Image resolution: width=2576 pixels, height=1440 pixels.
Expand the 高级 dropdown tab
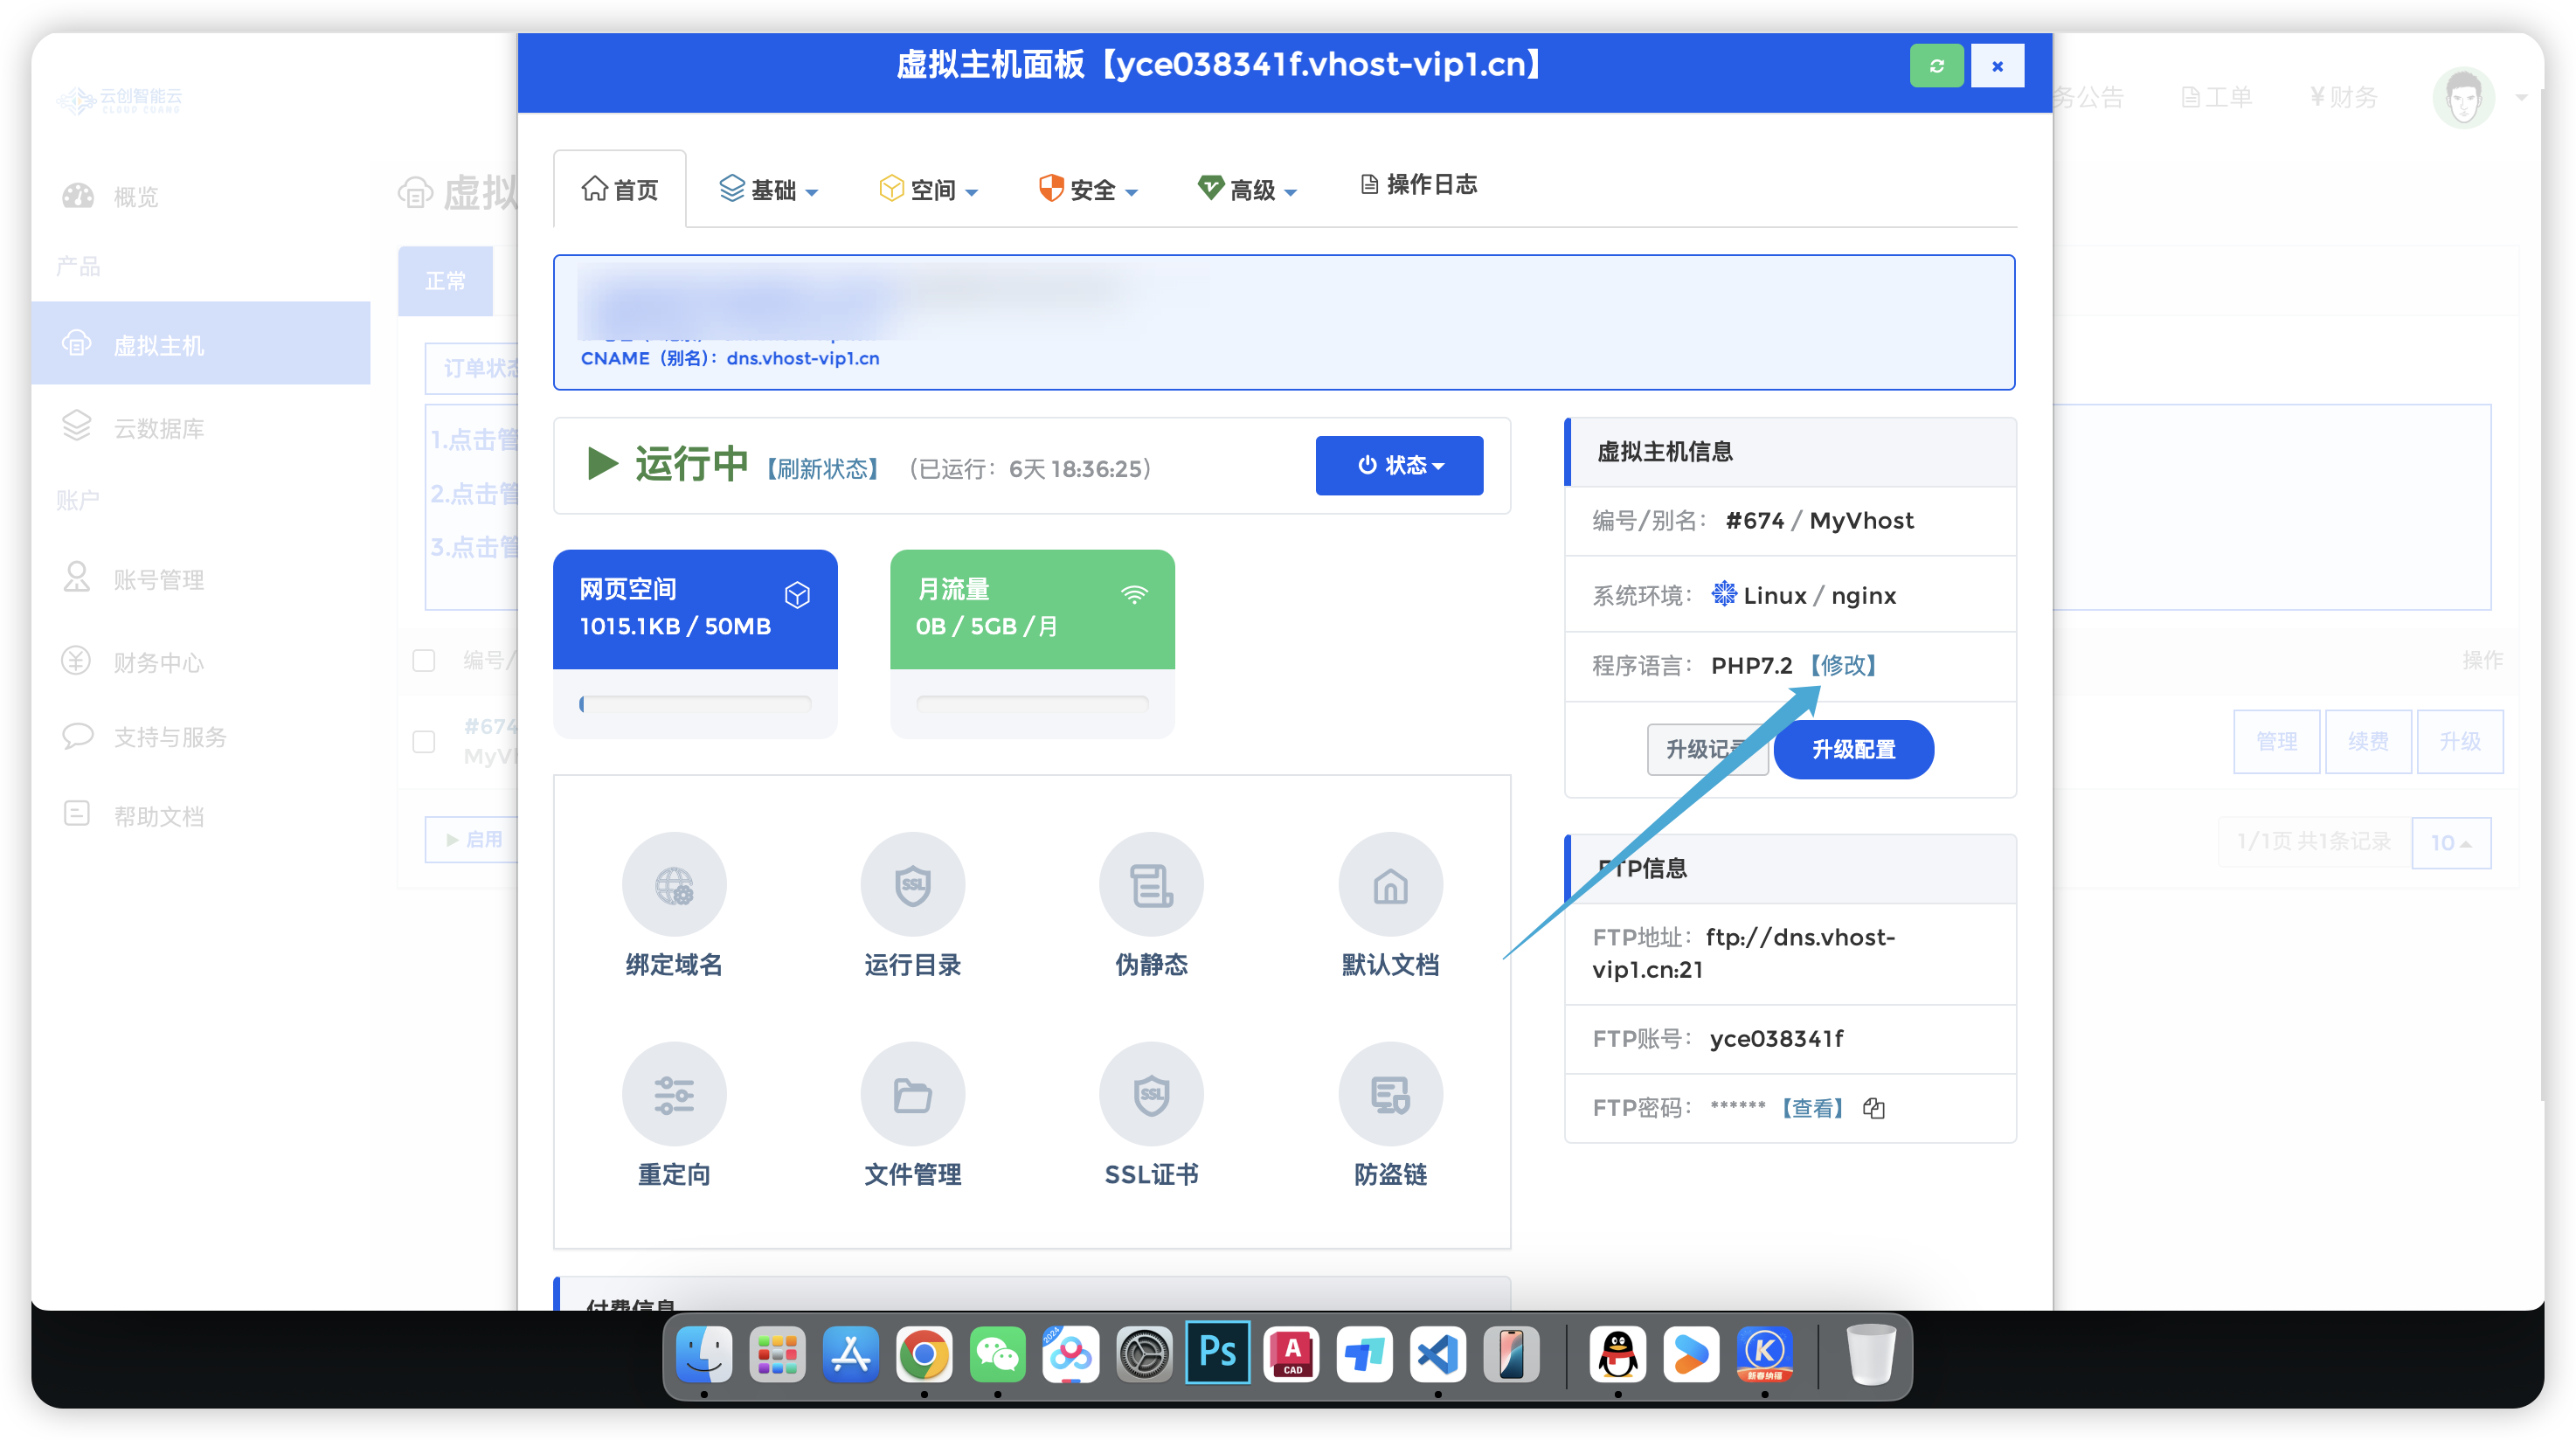pyautogui.click(x=1247, y=189)
